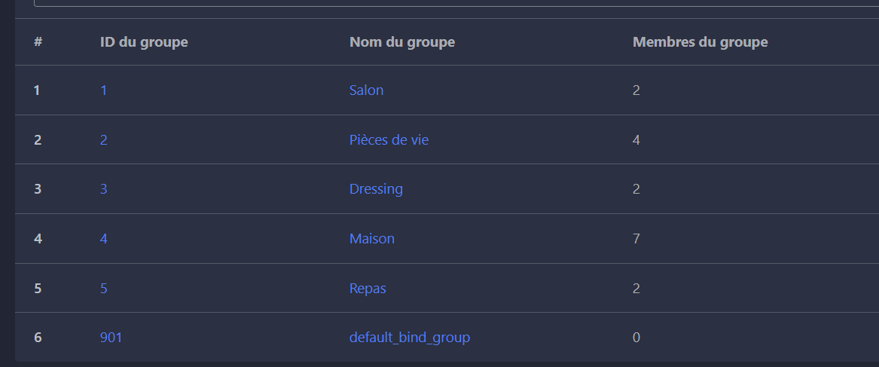Click default_bind_group's member count of 0
This screenshot has height=367, width=879.
point(636,338)
